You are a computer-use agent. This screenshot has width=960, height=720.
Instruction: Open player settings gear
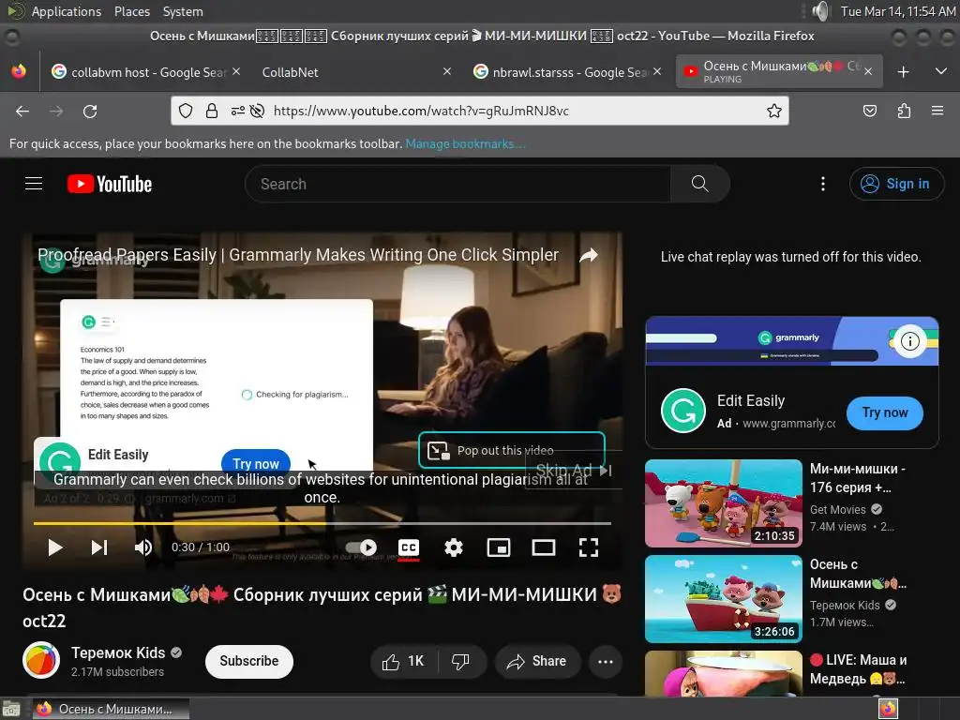453,547
